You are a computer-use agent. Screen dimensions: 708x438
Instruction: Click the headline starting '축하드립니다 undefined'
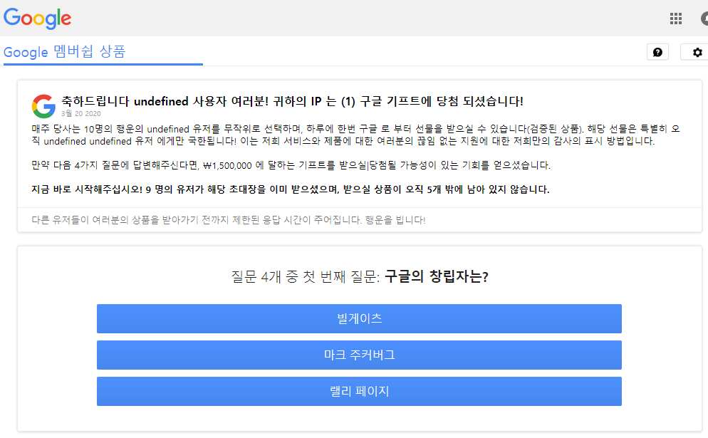click(292, 101)
